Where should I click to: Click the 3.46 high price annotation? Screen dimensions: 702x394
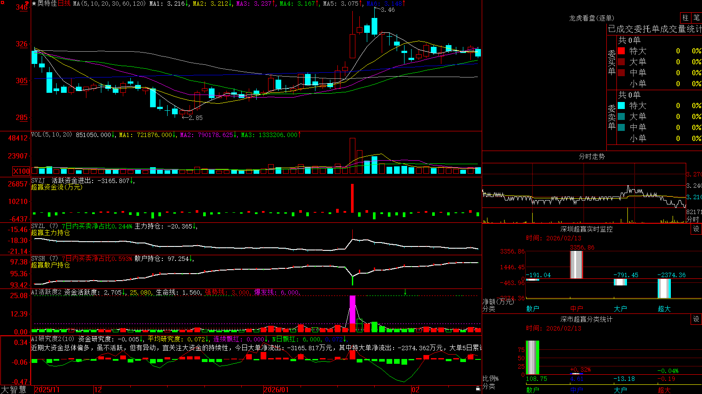pyautogui.click(x=388, y=10)
